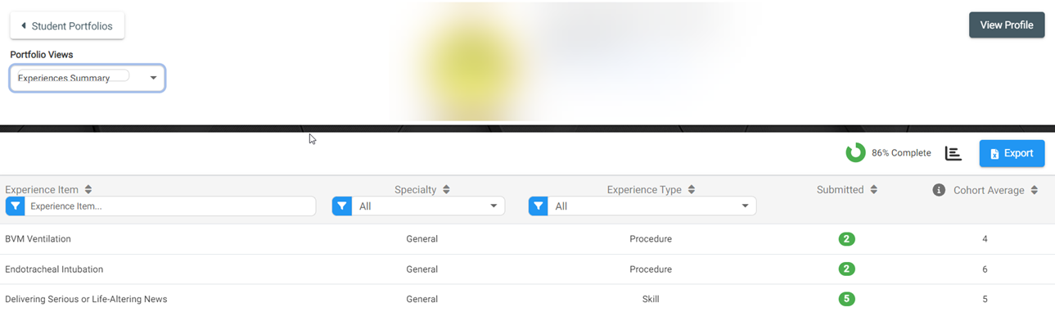Sort by Experience Type column arrows

(x=692, y=190)
